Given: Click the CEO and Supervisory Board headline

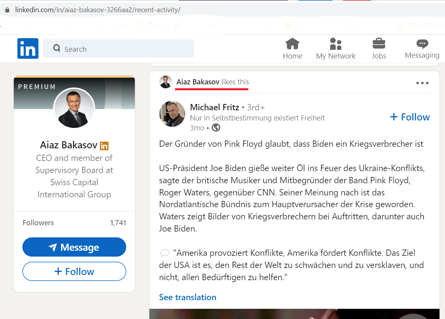Looking at the screenshot, I should pos(74,176).
